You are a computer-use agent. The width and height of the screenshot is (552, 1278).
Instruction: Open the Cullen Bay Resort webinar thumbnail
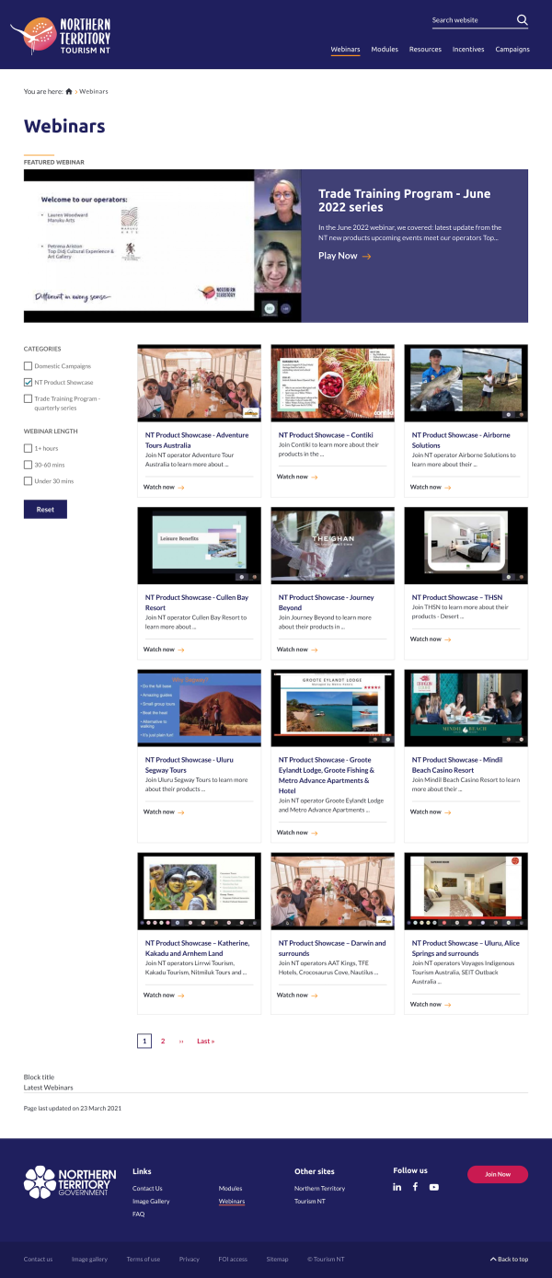pyautogui.click(x=199, y=546)
